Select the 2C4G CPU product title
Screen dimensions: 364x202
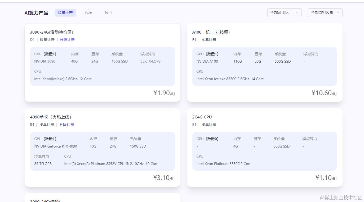[x=202, y=117]
